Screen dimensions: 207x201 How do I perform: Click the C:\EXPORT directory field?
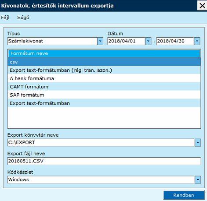pos(101,142)
